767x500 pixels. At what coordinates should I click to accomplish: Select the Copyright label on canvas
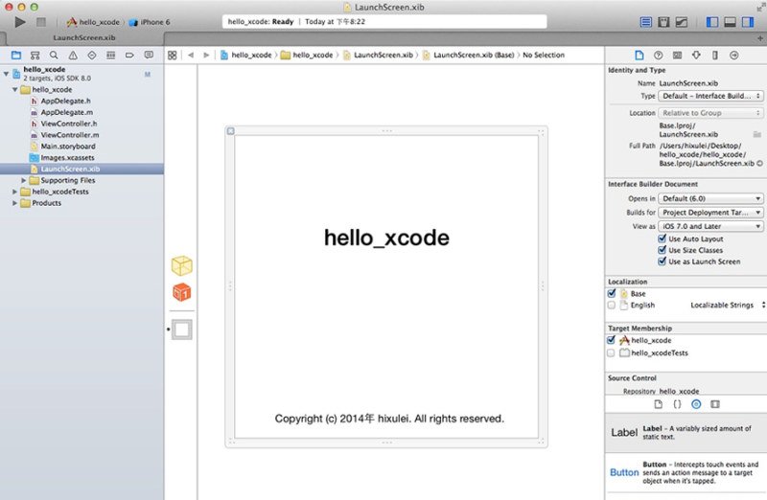pos(389,419)
